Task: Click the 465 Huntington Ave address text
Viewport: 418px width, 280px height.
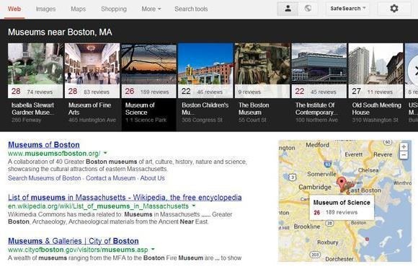Action: (x=92, y=120)
